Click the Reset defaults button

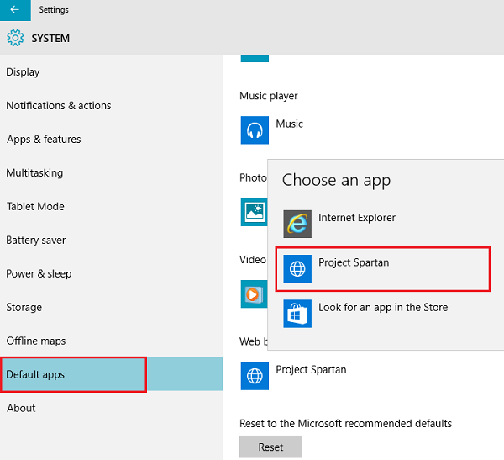(270, 447)
